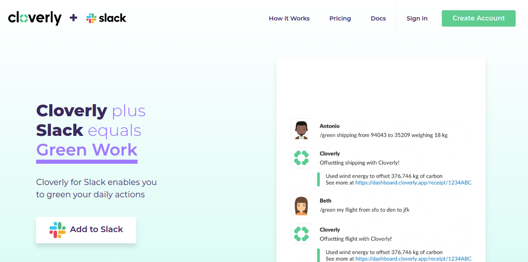Select Antonio's avatar in the chat preview
This screenshot has width=528, height=262.
301,129
